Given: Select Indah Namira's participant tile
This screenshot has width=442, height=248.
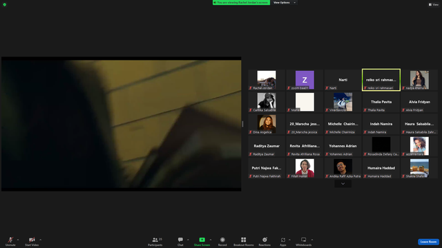Looking at the screenshot, I should click(381, 124).
